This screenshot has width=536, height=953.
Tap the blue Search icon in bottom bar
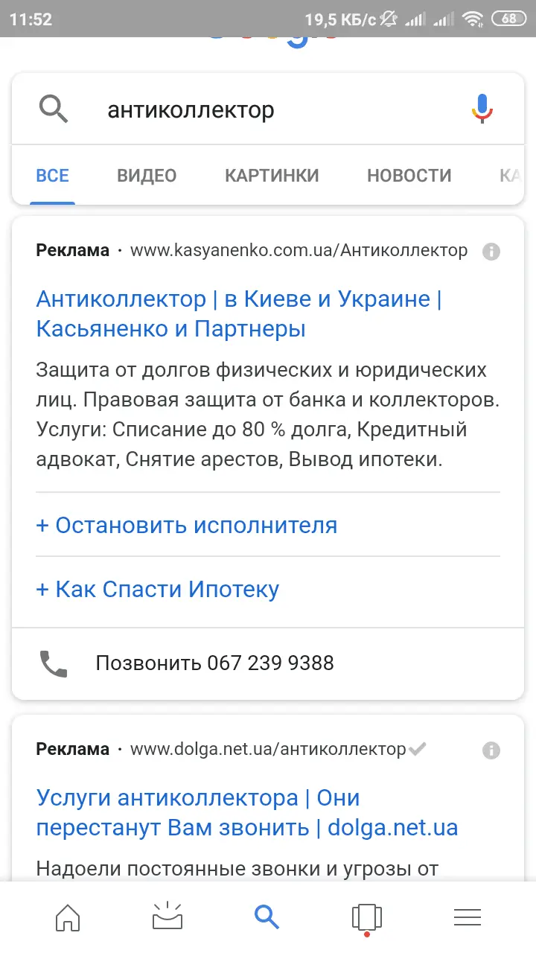click(267, 917)
